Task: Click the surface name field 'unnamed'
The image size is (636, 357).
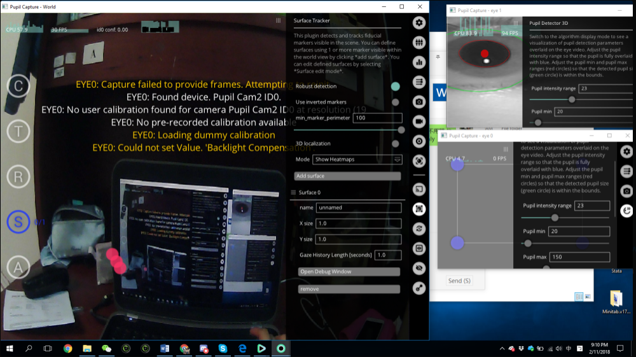Action: pyautogui.click(x=359, y=207)
